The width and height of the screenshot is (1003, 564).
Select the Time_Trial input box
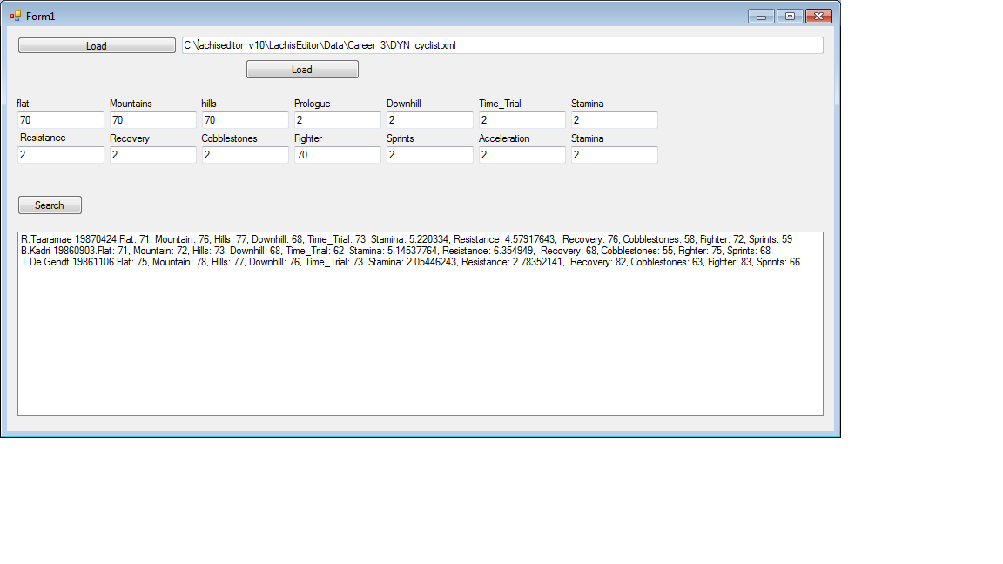[x=522, y=120]
